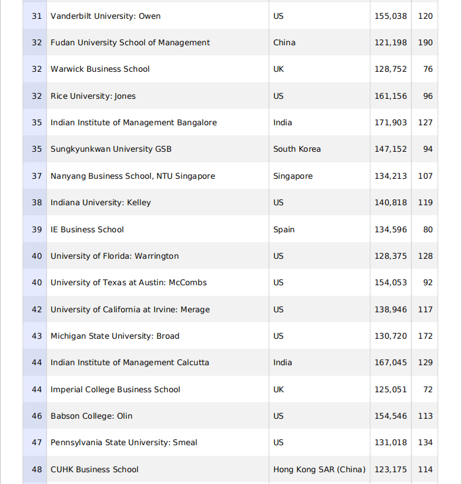Click Pennsylvania State University: Smeal

pyautogui.click(x=124, y=442)
